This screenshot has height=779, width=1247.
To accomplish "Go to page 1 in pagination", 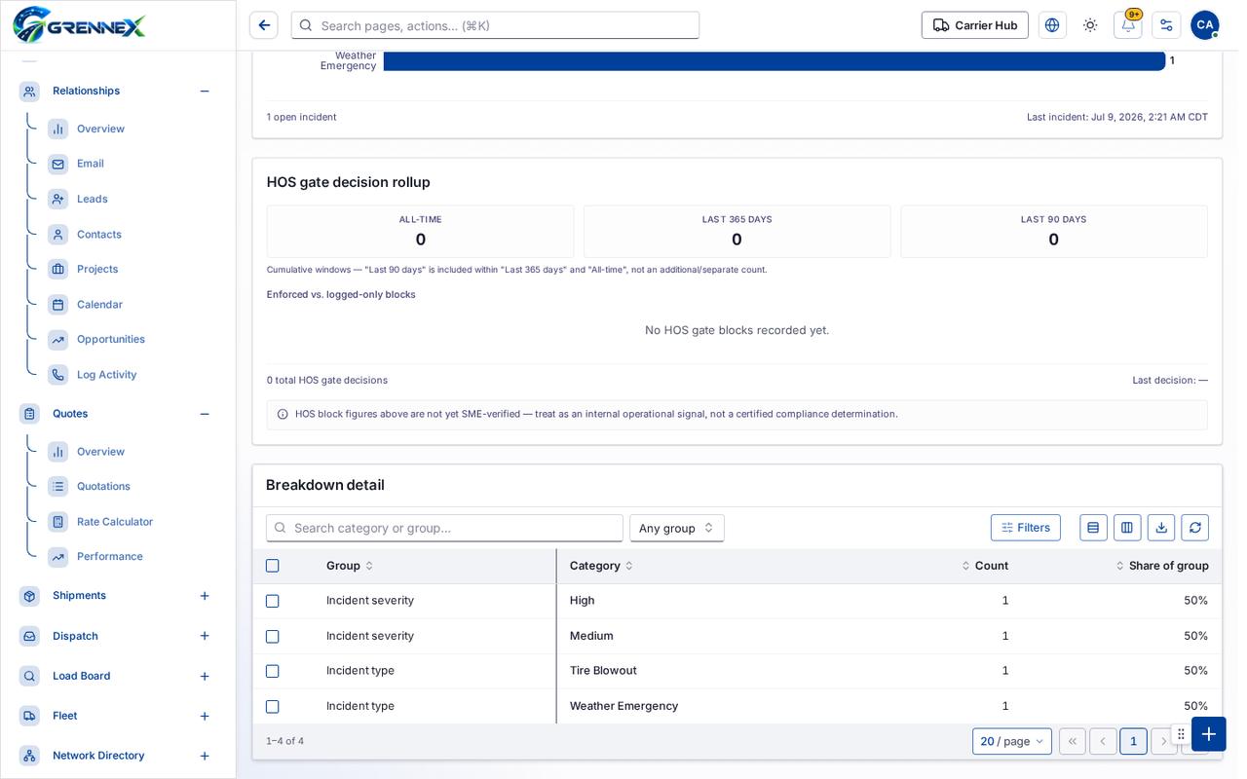I will point(1133,741).
